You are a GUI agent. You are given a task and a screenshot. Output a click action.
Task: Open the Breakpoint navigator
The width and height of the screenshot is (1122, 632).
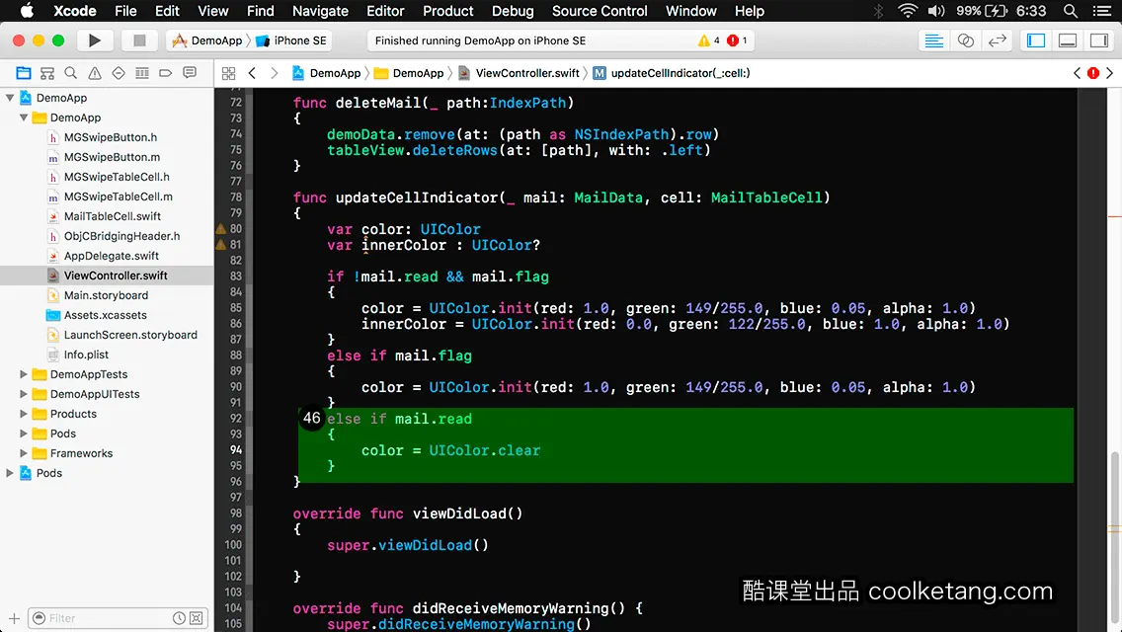click(165, 73)
